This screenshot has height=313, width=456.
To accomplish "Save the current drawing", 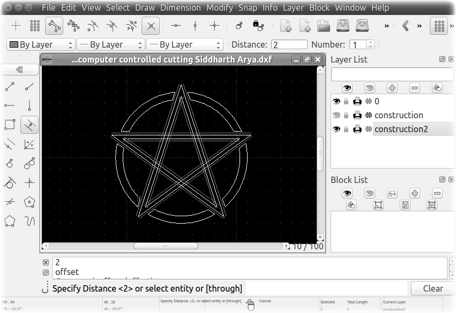I will pos(343,26).
